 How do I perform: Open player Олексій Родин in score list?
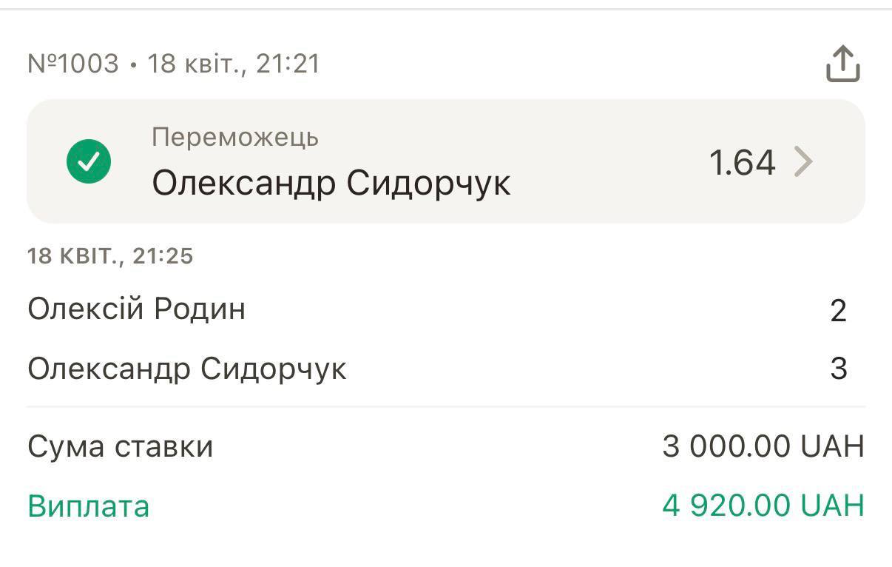pyautogui.click(x=136, y=309)
